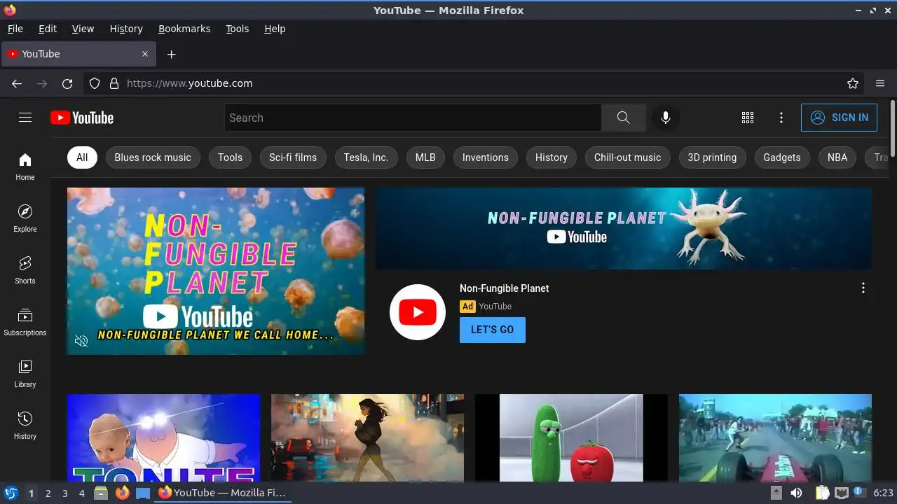Click the page vertical scrollbar
Viewport: 897px width, 504px height.
tap(893, 129)
